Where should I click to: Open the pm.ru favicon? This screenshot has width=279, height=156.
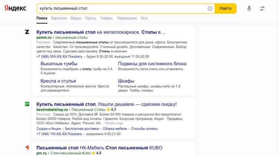coord(27,147)
